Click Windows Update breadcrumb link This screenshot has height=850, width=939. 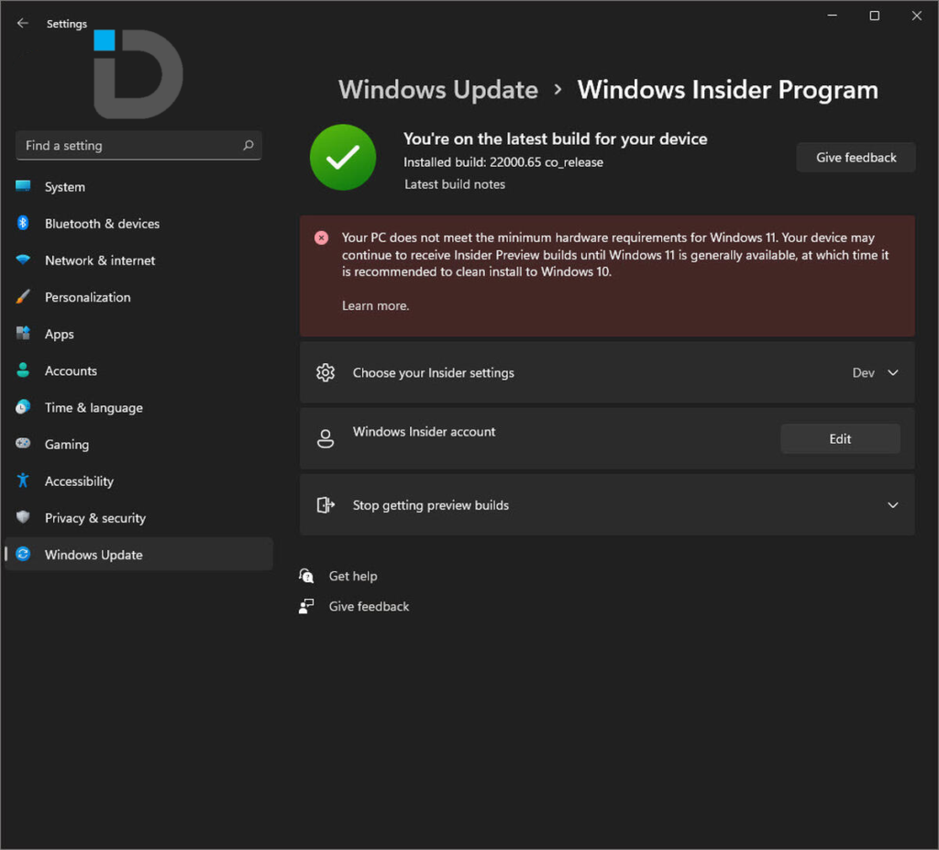(x=437, y=90)
